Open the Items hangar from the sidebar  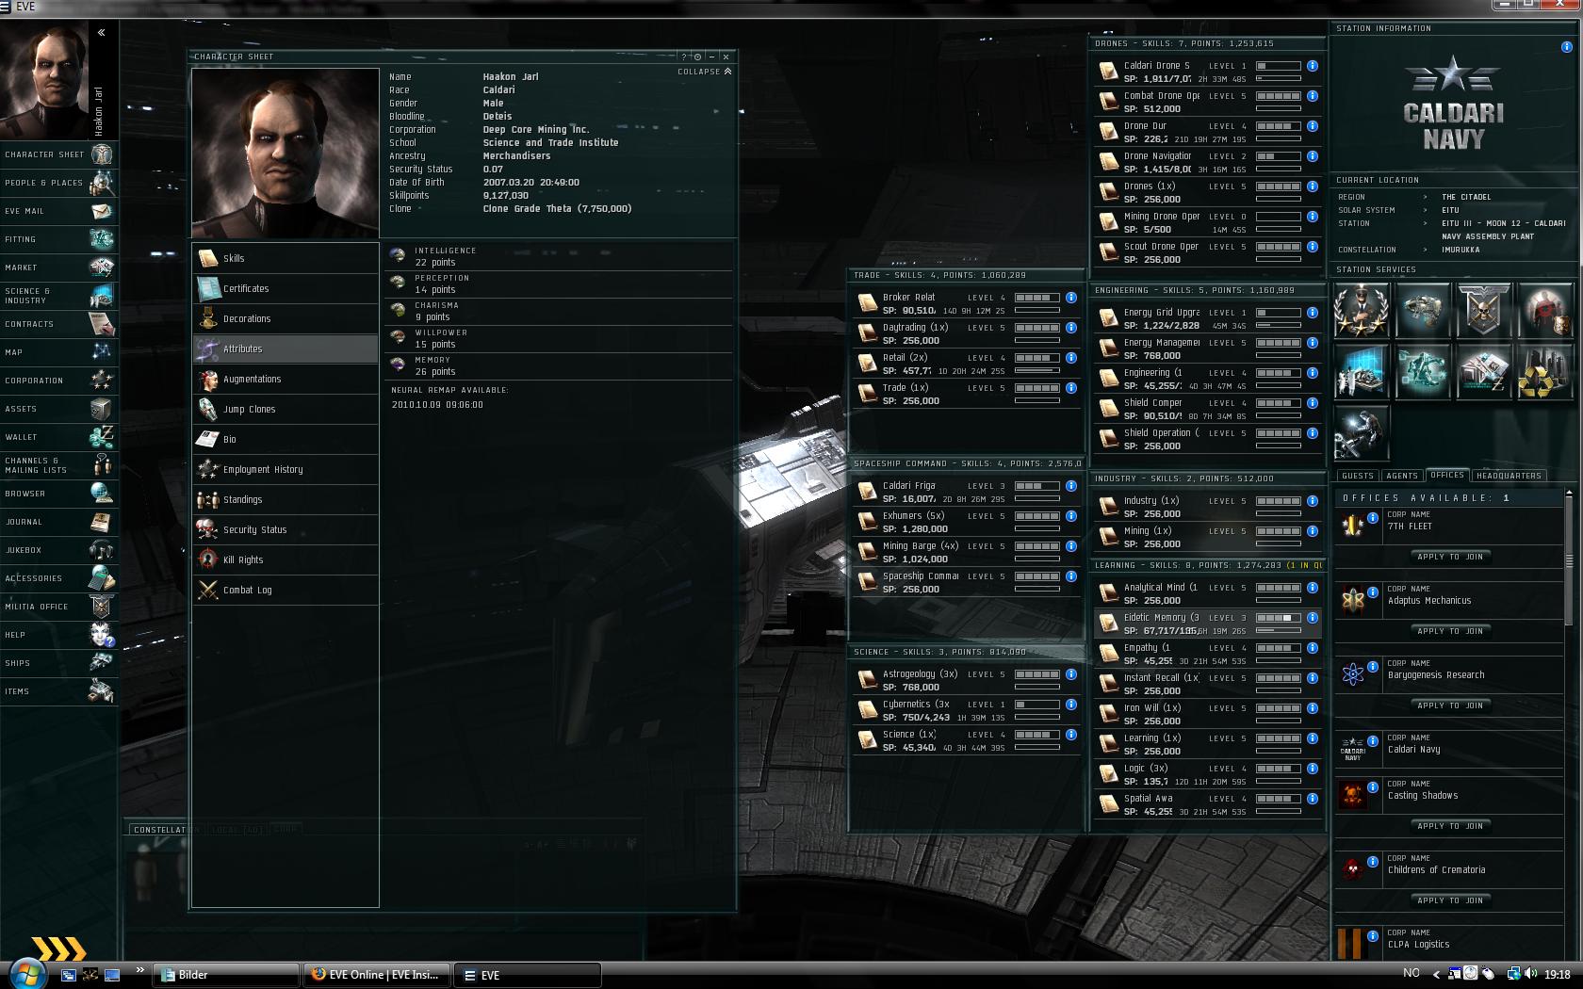(x=58, y=691)
